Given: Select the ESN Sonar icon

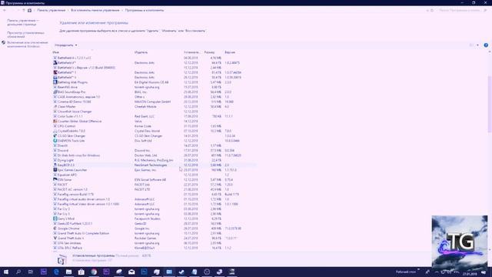Looking at the screenshot, I should pyautogui.click(x=55, y=179).
